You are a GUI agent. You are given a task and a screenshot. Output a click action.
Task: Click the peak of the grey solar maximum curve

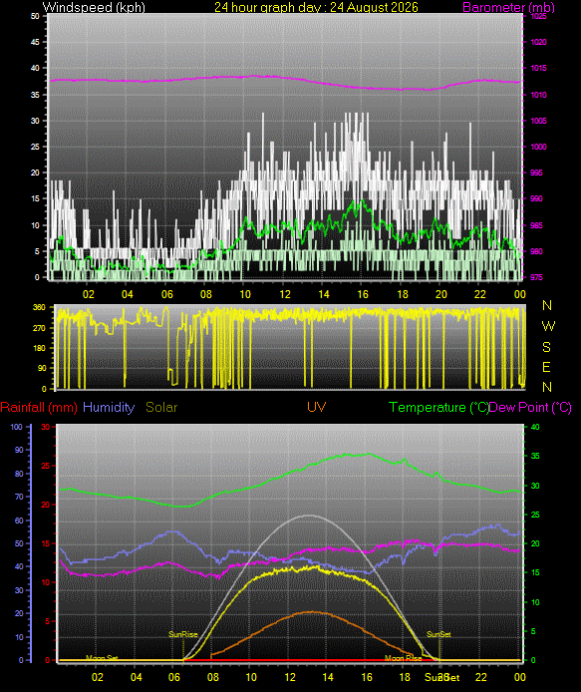point(309,516)
